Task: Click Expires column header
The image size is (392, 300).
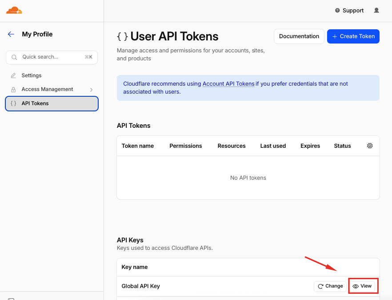Action: point(310,146)
